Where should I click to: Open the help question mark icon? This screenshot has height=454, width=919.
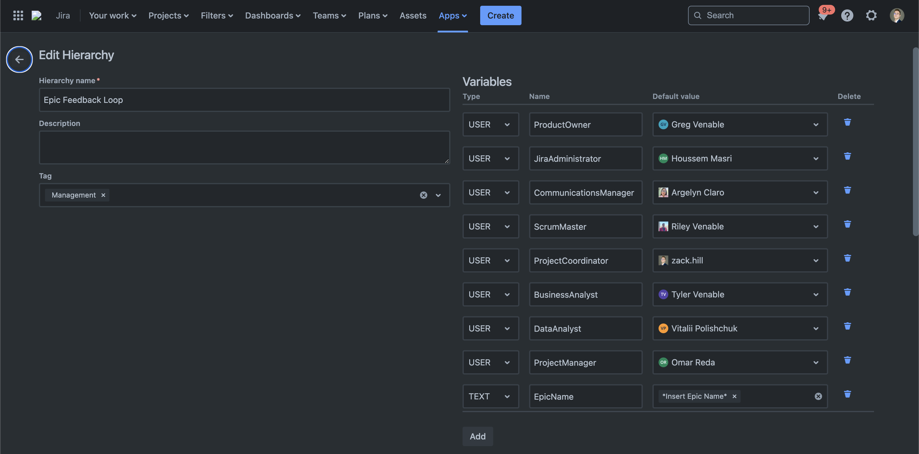[x=847, y=15]
